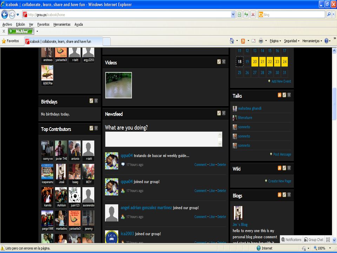Click the Wiki RSS feed icon
The width and height of the screenshot is (337, 253).
(280, 168)
